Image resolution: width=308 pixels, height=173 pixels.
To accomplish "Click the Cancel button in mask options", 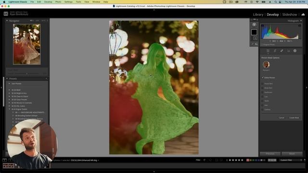I will click(282, 118).
